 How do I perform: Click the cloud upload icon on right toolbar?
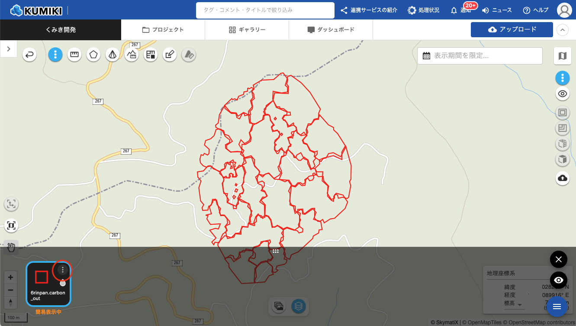(562, 178)
